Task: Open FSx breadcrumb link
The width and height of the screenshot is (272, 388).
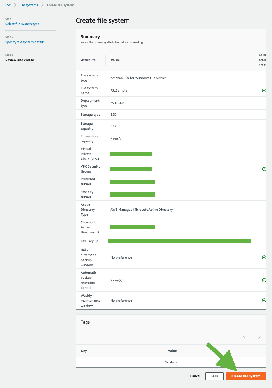Action: coord(8,5)
